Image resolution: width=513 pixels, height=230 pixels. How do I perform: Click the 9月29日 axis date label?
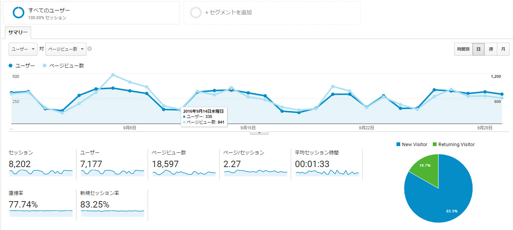[x=485, y=128]
